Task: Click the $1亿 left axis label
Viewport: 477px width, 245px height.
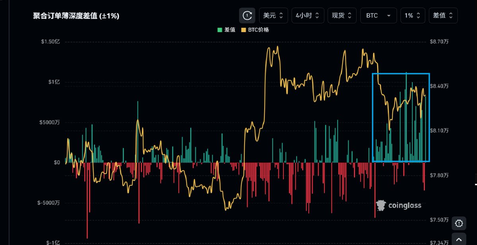Action: [x=54, y=82]
